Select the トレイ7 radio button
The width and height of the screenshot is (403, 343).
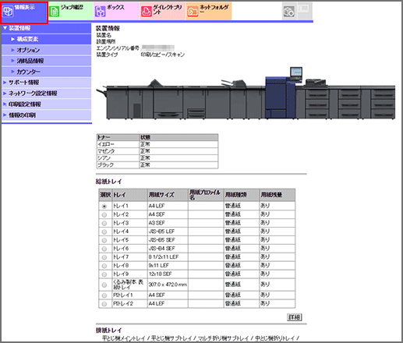click(x=104, y=257)
